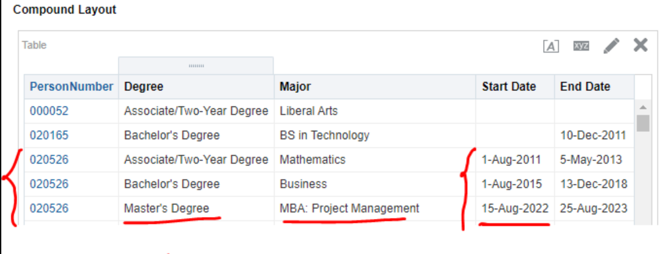The width and height of the screenshot is (665, 254).
Task: Click 020526 in the Mathematics row
Action: [x=49, y=160]
